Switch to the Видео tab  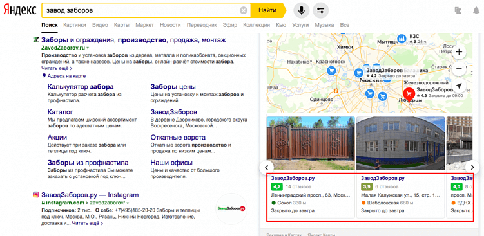pos(100,25)
